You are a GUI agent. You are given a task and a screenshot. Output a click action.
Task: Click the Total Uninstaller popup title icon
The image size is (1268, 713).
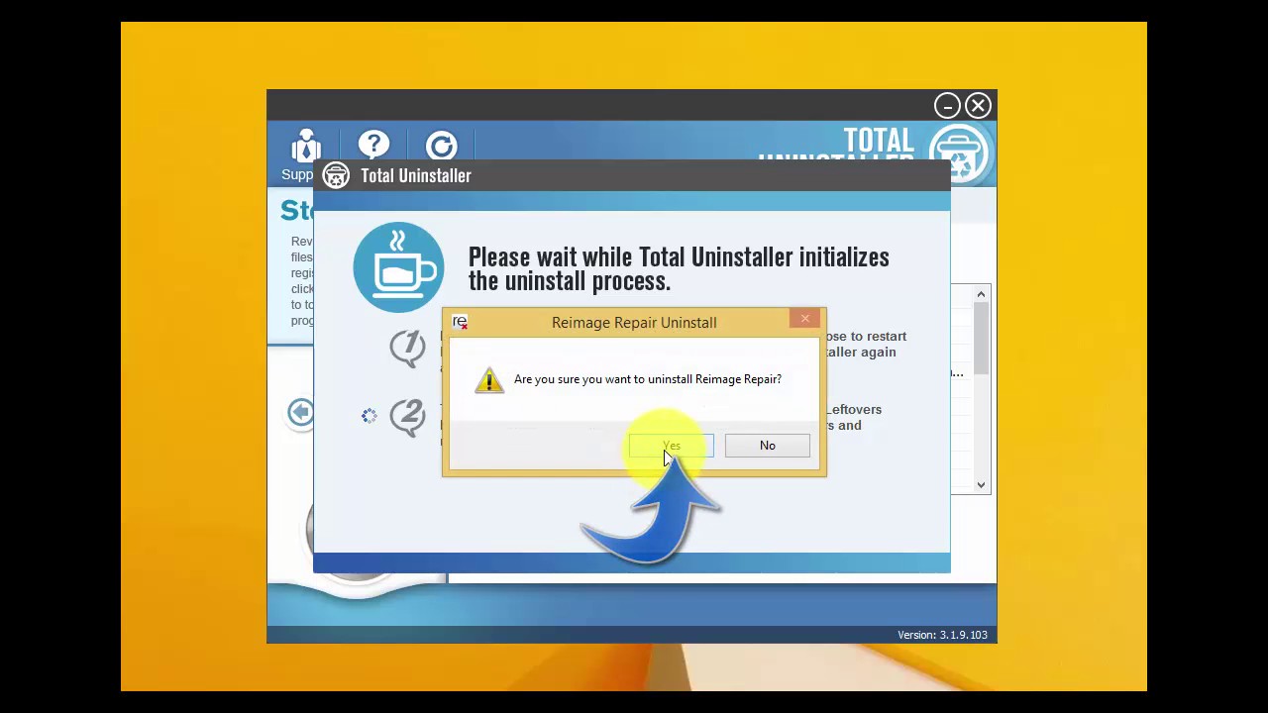[x=336, y=175]
